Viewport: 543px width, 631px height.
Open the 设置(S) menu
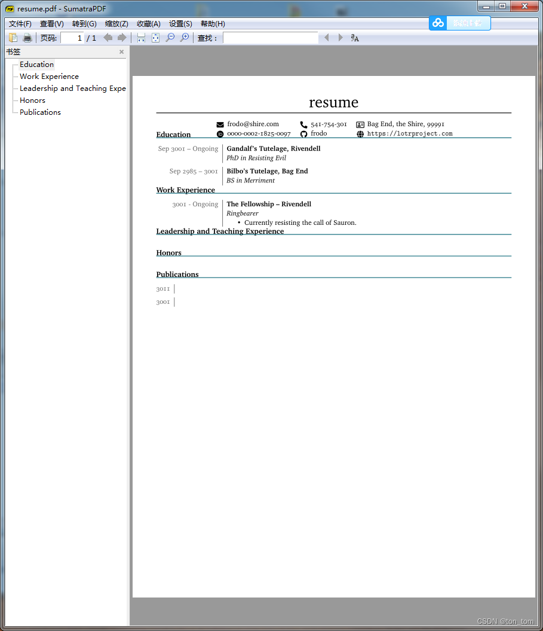pos(180,24)
